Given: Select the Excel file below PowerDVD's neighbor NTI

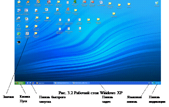Looking at the screenshot, I should (27, 20).
